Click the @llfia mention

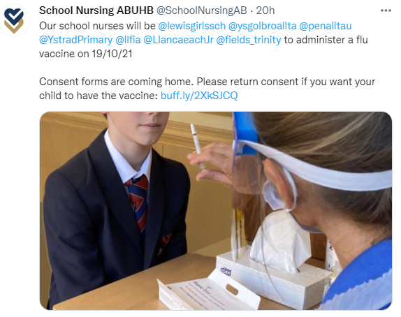128,40
